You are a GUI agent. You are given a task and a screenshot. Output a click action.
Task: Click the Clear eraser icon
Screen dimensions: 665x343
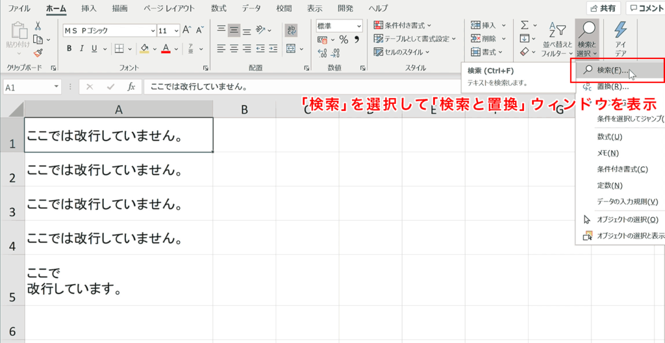525,52
